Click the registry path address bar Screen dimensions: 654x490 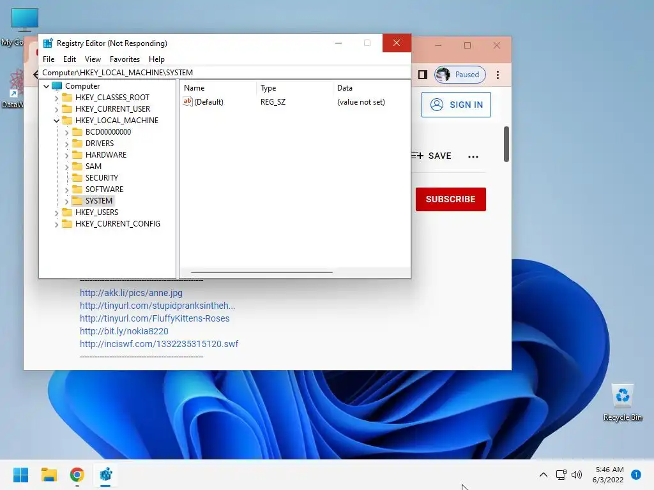tap(225, 73)
